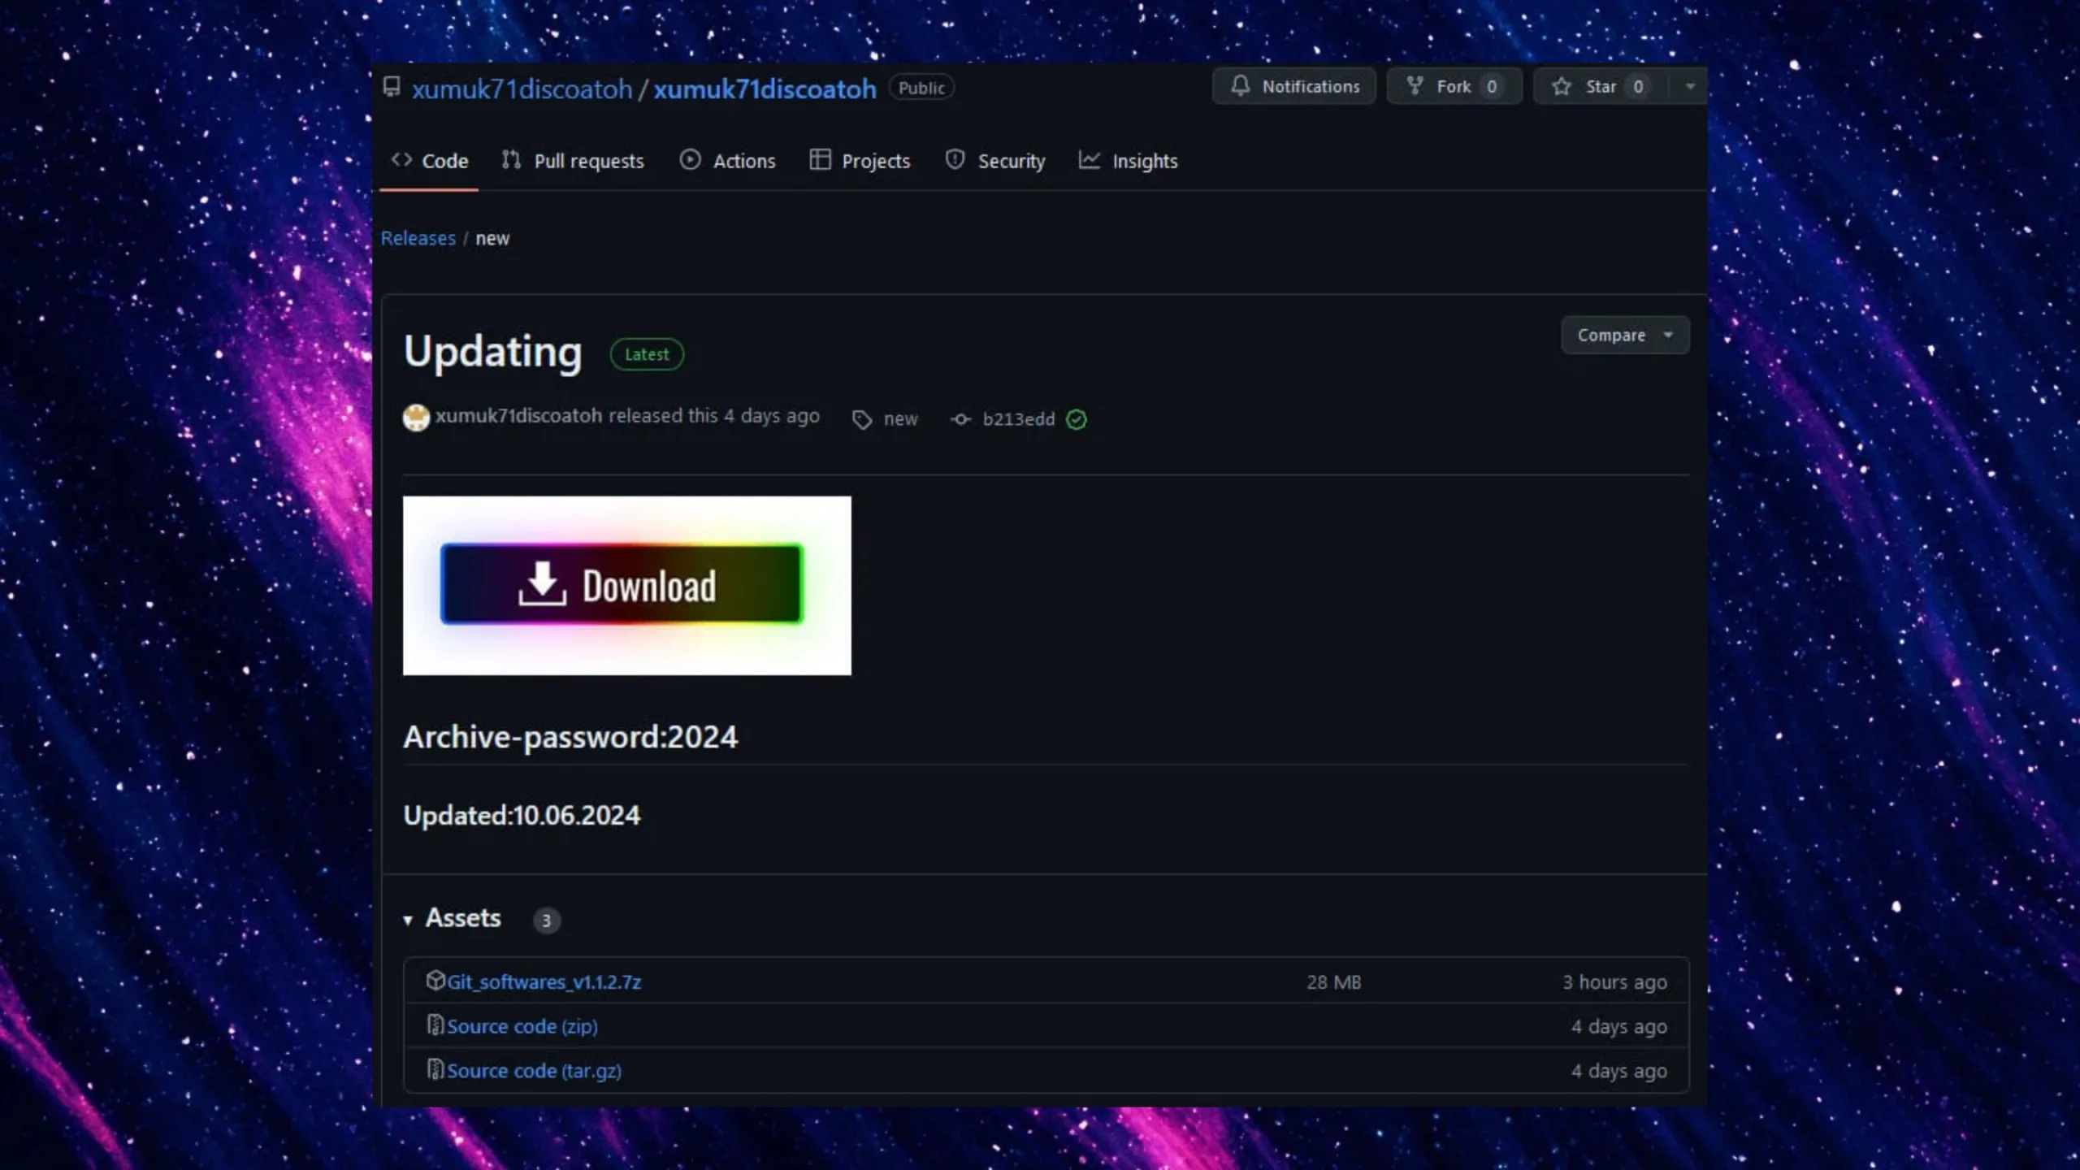Click the 28 MB file size text
This screenshot has width=2080, height=1170.
click(1333, 981)
